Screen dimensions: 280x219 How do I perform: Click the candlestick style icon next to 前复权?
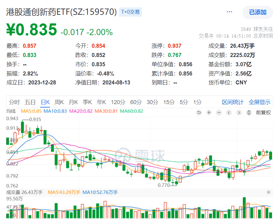click(249, 113)
